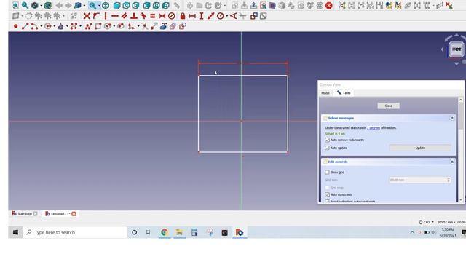The width and height of the screenshot is (466, 262).
Task: Select the arc drawing tool
Action: (x=34, y=26)
